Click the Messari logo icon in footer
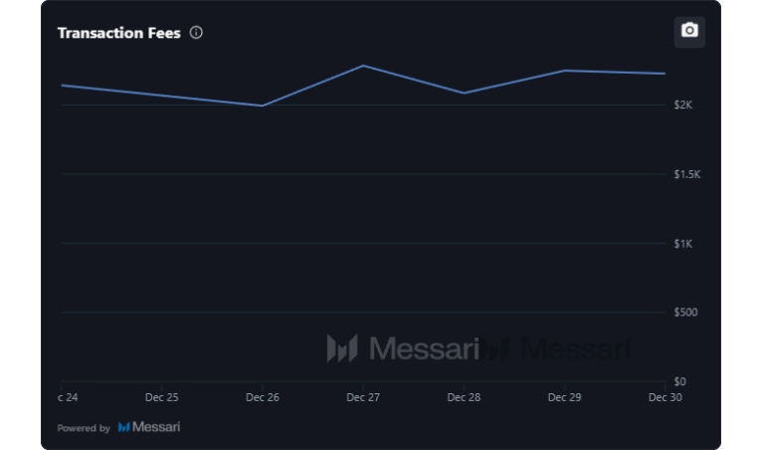The image size is (761, 450). click(124, 427)
